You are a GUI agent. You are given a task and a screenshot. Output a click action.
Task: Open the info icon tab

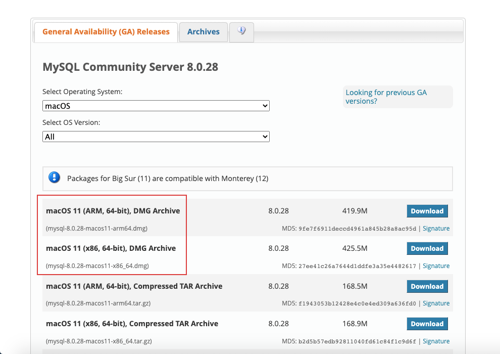241,31
